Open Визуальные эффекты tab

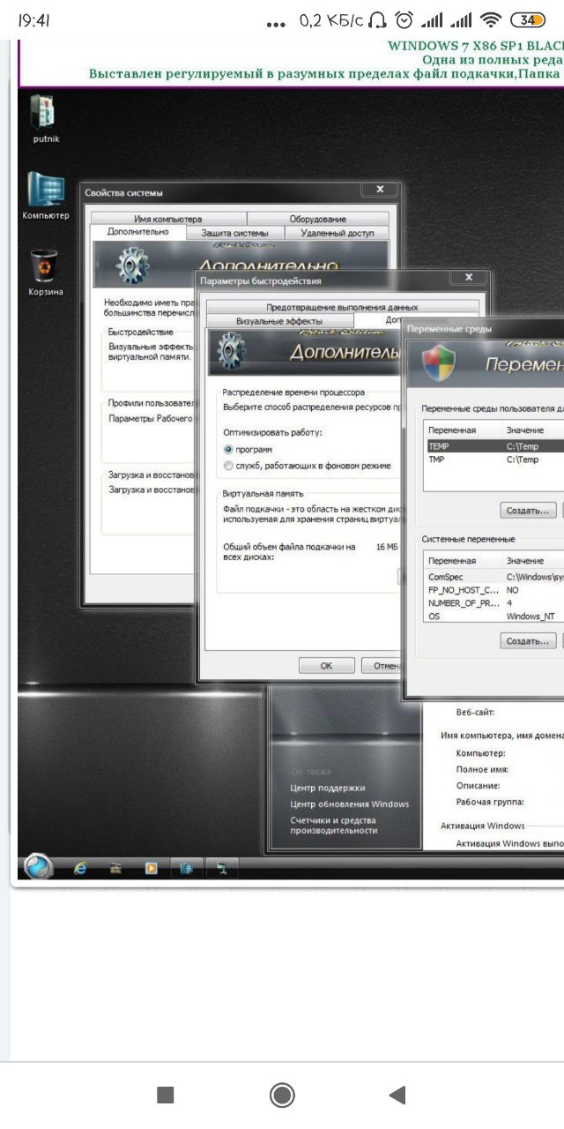pos(278,321)
